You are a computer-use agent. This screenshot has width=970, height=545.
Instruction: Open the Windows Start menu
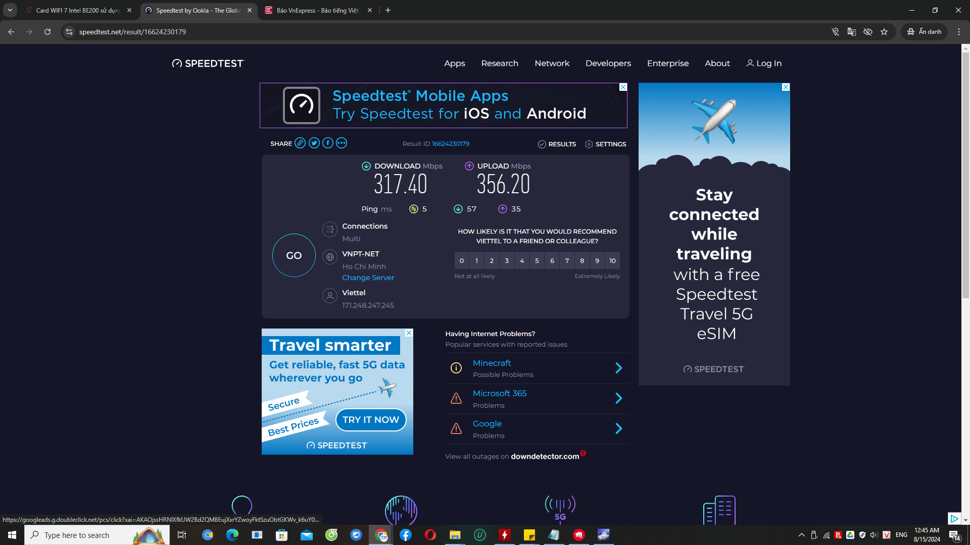12,535
